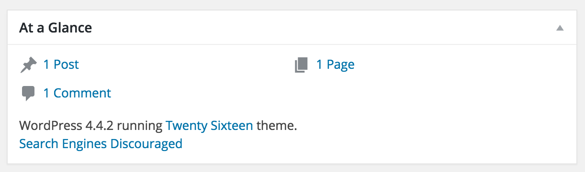Click the word Page in the page count

tap(341, 65)
